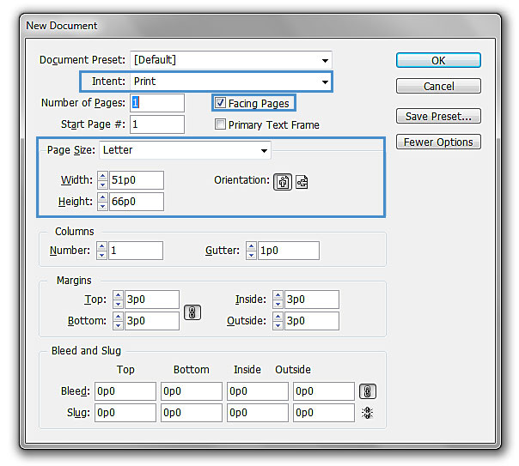Decrease Width with down arrow

click(x=102, y=185)
